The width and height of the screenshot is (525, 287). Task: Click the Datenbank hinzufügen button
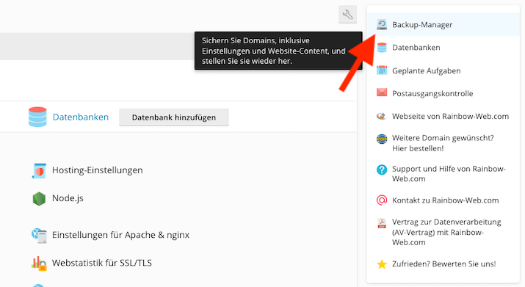174,117
